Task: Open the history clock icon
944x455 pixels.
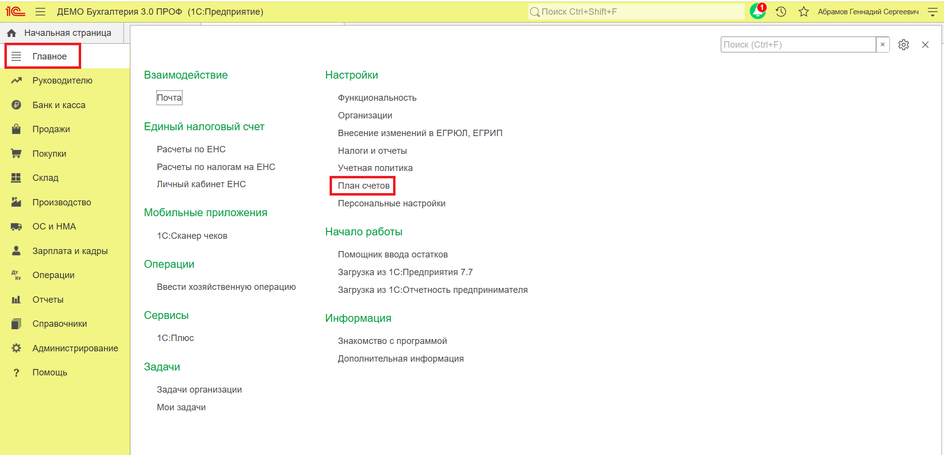Action: click(x=781, y=11)
